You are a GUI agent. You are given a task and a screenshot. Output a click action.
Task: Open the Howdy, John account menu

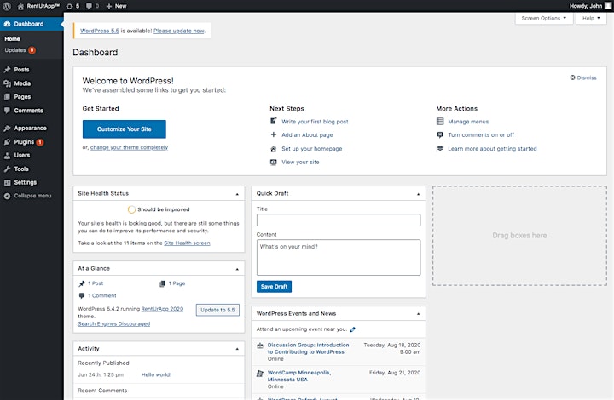tap(585, 6)
